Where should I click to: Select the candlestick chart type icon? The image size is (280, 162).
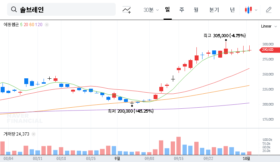pyautogui.click(x=248, y=10)
